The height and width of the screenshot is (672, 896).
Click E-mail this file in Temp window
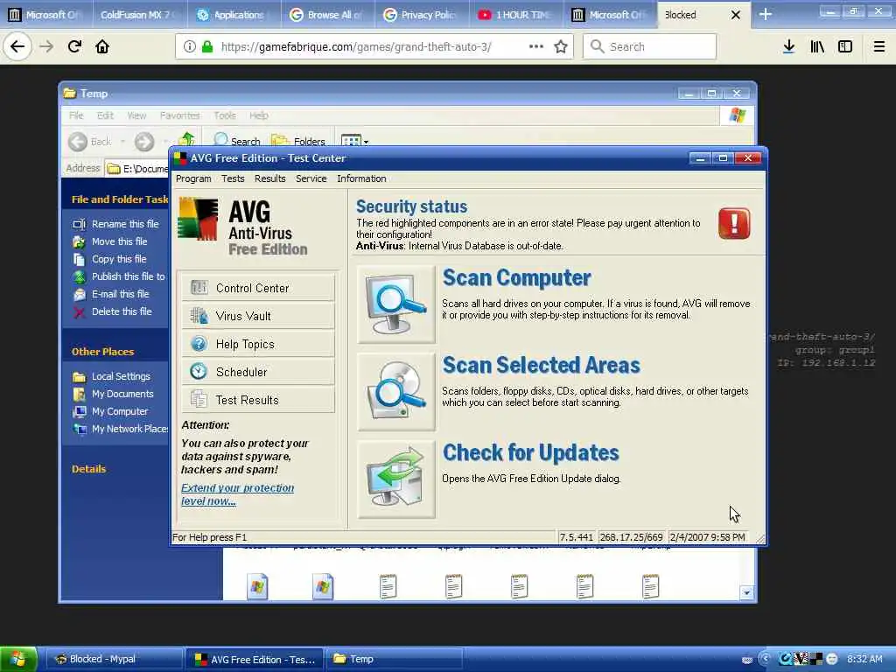click(x=111, y=294)
